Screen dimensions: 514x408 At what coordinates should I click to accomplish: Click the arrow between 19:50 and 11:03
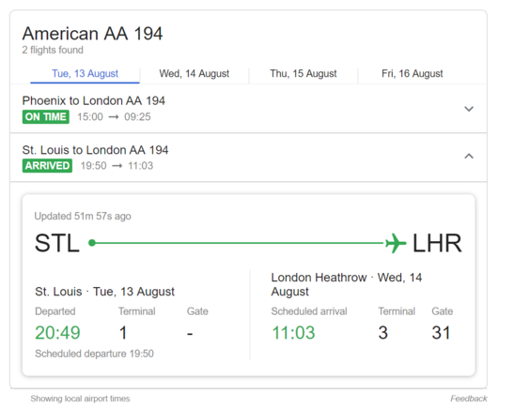click(117, 166)
